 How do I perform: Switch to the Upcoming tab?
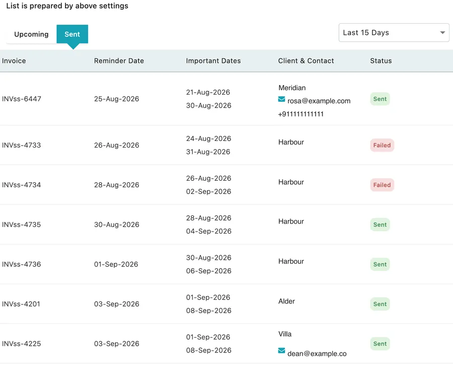pyautogui.click(x=31, y=34)
